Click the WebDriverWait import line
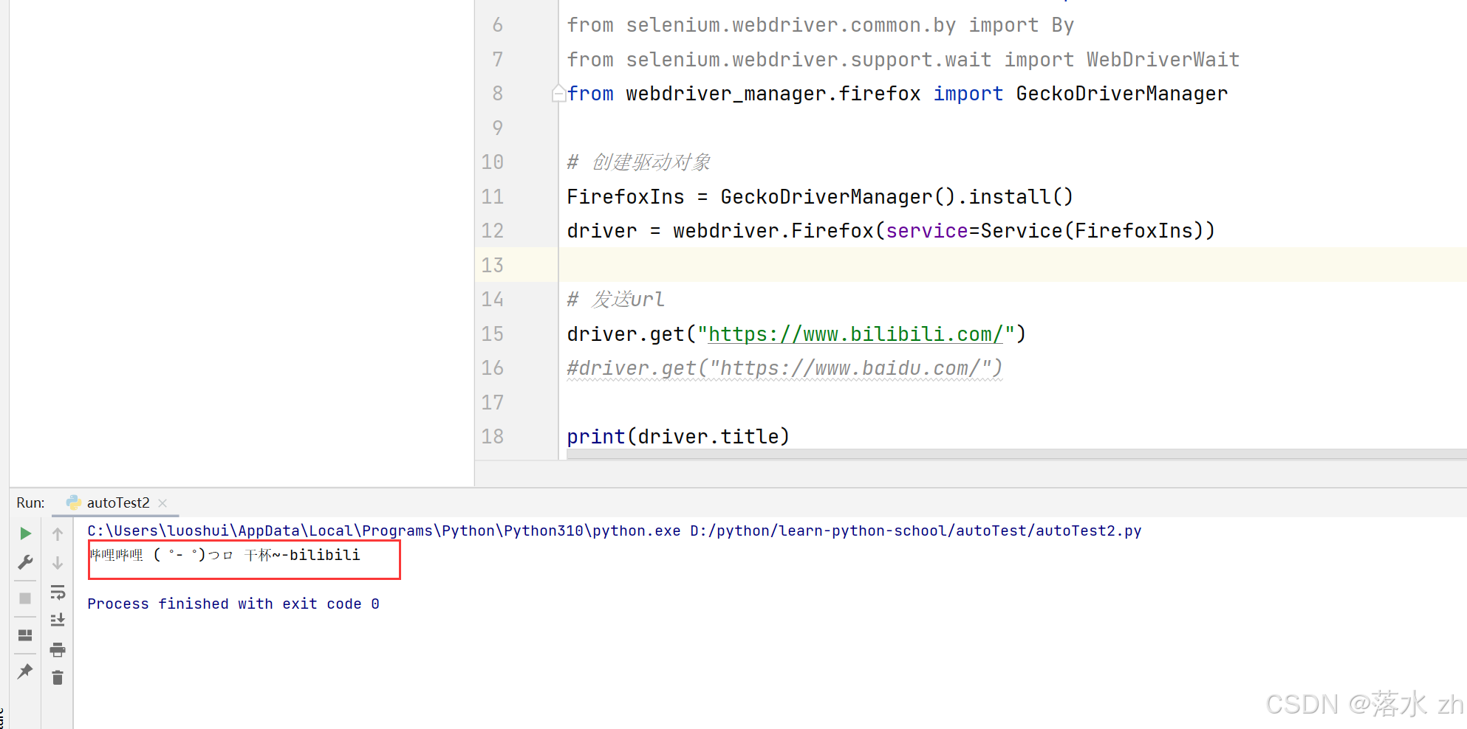This screenshot has width=1467, height=729. click(x=903, y=60)
